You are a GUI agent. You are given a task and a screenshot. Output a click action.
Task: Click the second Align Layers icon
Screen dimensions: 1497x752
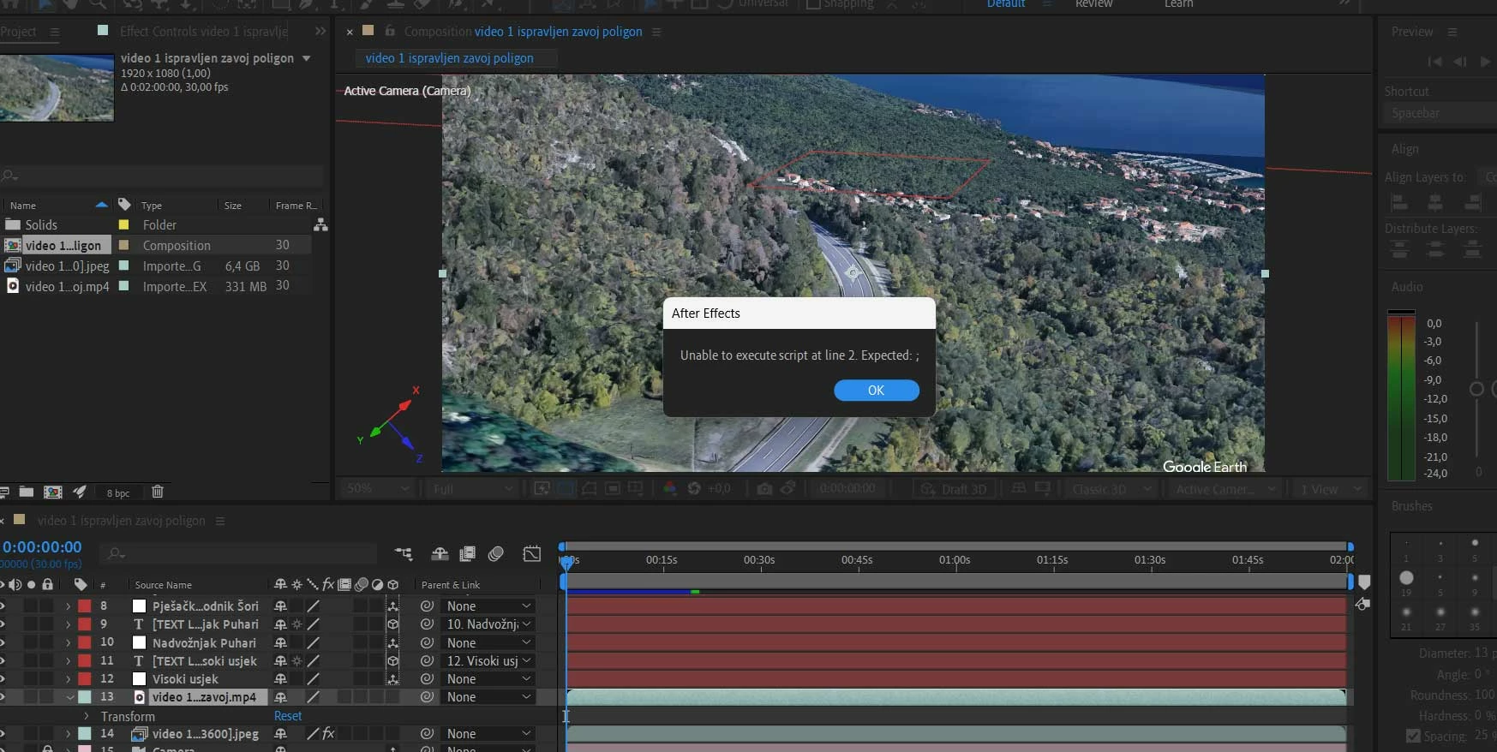pyautogui.click(x=1435, y=202)
